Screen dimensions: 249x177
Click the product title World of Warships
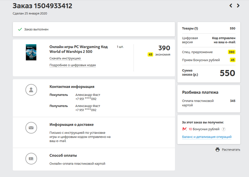(x=78, y=49)
